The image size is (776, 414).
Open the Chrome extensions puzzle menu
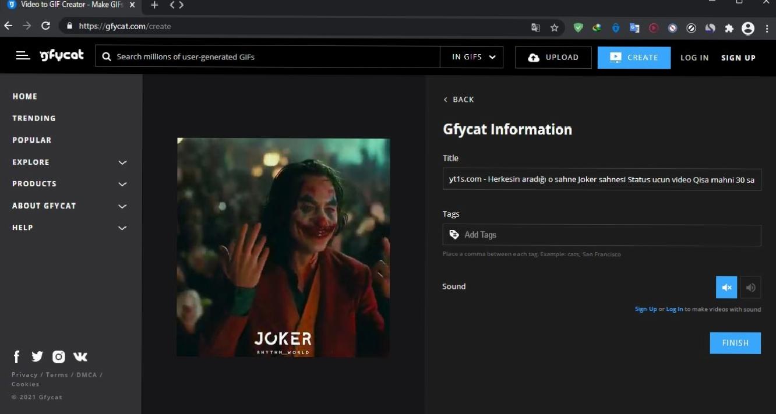(x=729, y=27)
